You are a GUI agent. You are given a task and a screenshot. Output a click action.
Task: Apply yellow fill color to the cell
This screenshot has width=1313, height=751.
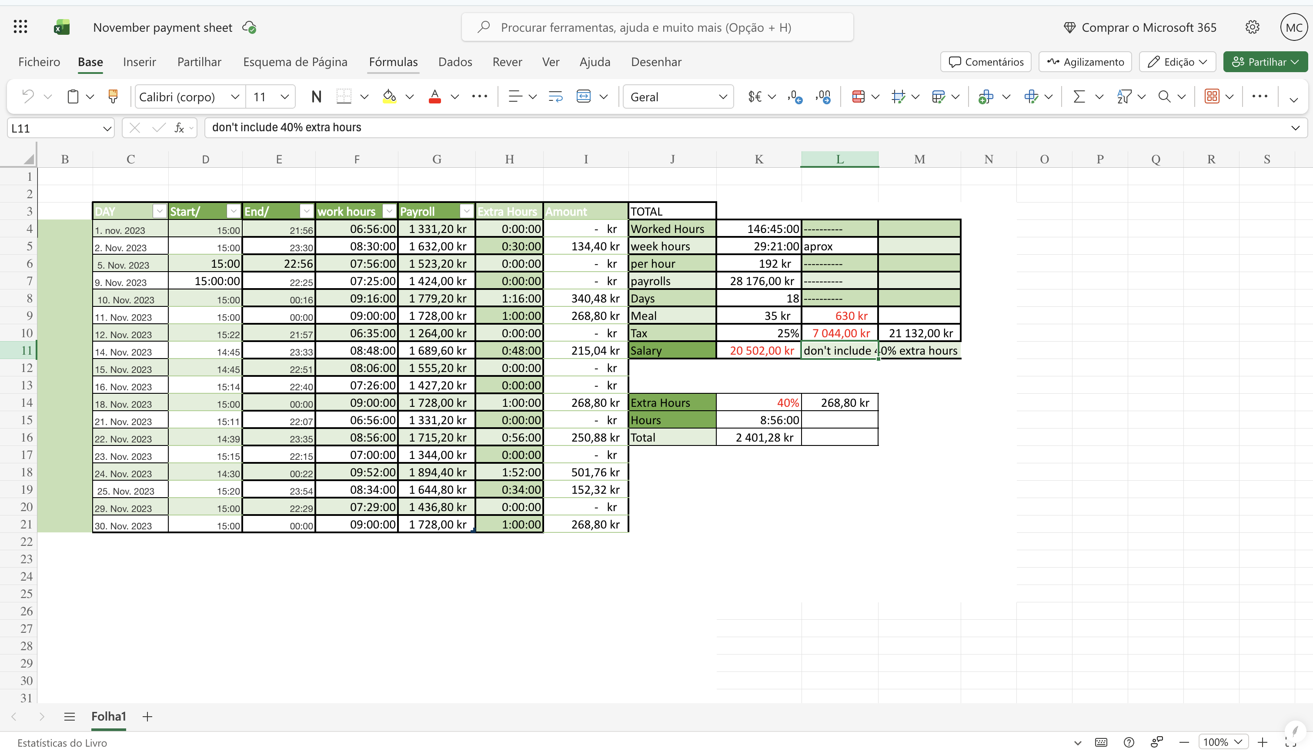coord(390,96)
